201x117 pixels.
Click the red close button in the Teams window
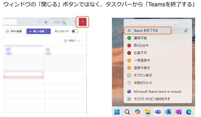[x=83, y=22]
